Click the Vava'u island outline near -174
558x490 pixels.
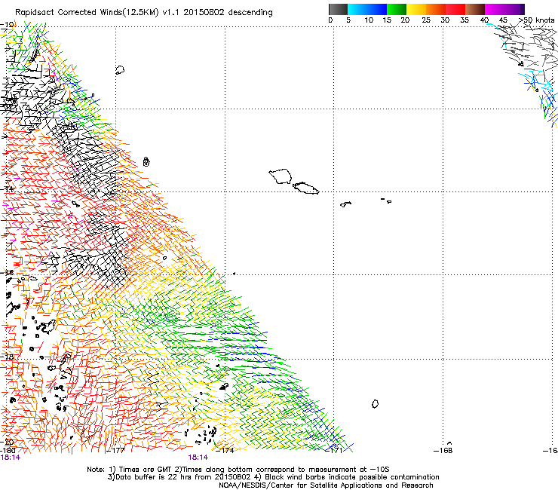[224, 386]
